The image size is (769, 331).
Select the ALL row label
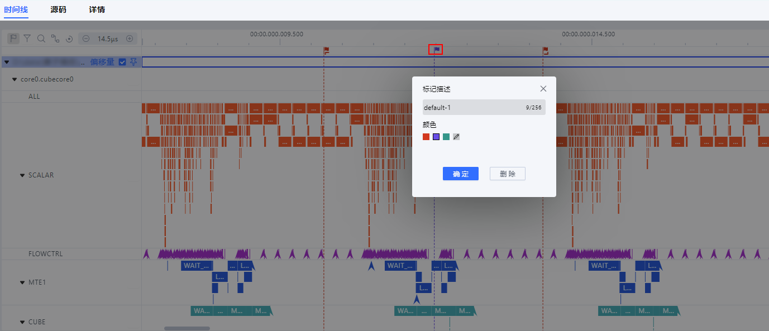(34, 97)
